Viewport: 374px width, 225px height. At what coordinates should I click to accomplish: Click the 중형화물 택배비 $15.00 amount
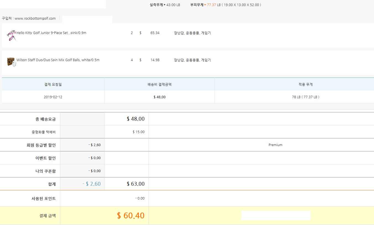(x=138, y=132)
